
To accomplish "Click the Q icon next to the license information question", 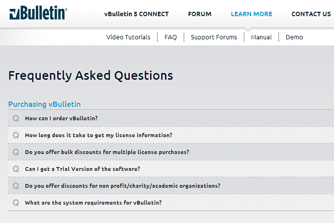I will [16, 135].
